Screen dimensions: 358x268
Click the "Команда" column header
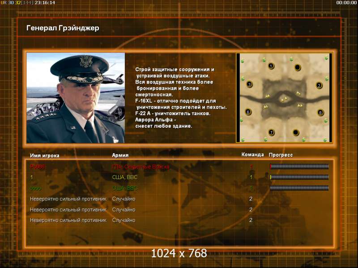[252, 155]
